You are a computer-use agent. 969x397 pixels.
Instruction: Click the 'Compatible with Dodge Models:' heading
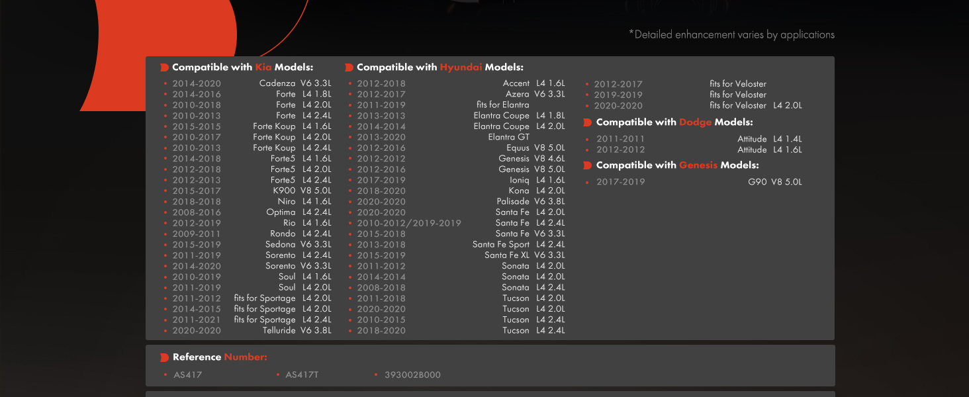pos(674,122)
